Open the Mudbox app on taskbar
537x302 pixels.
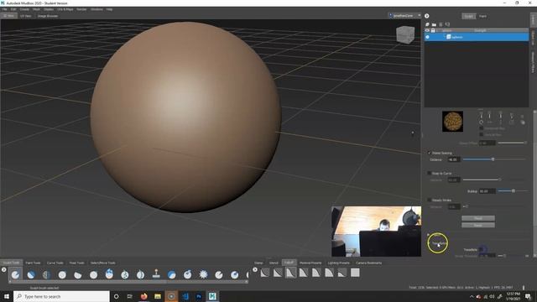pos(212,296)
